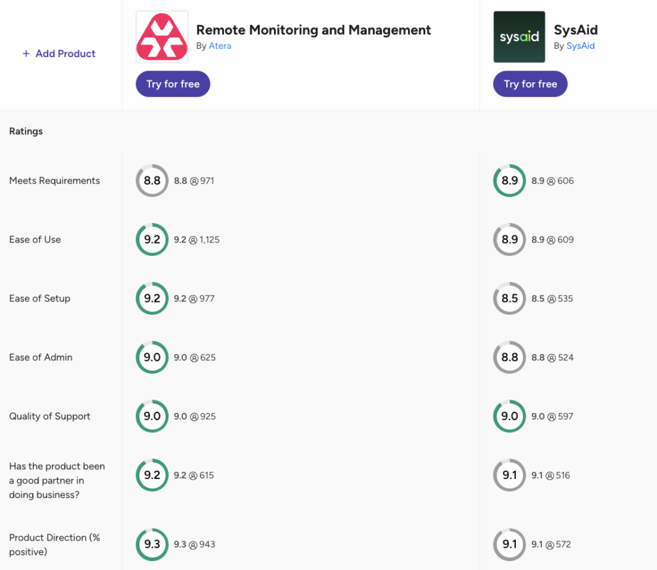Click the Ratings section heading
Image resolution: width=657 pixels, height=570 pixels.
point(26,131)
